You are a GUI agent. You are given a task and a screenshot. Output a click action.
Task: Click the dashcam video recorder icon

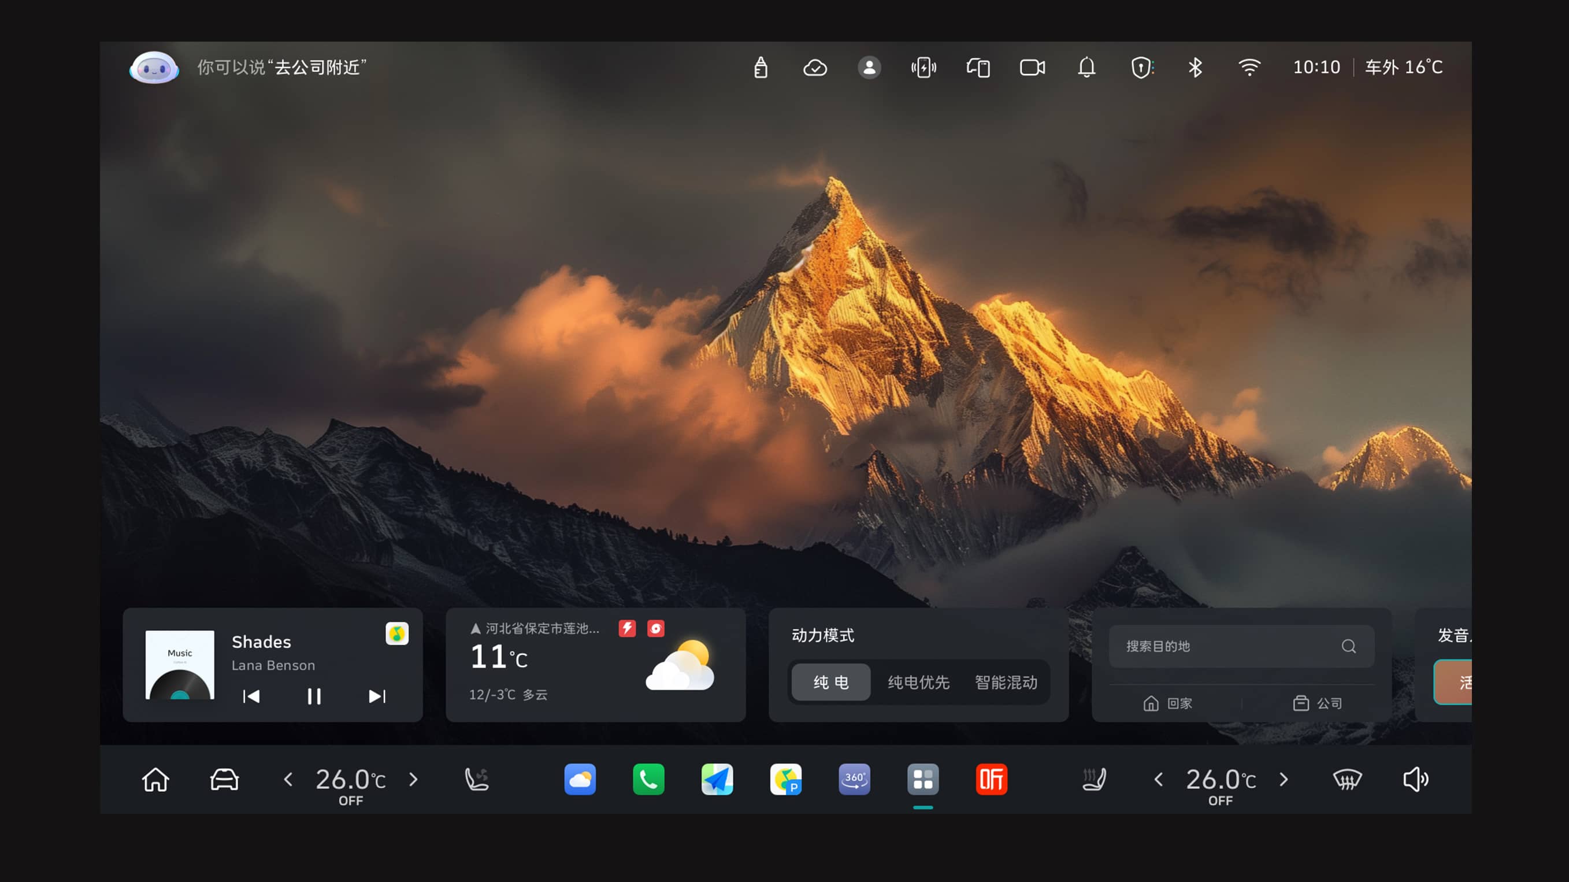click(x=1032, y=67)
